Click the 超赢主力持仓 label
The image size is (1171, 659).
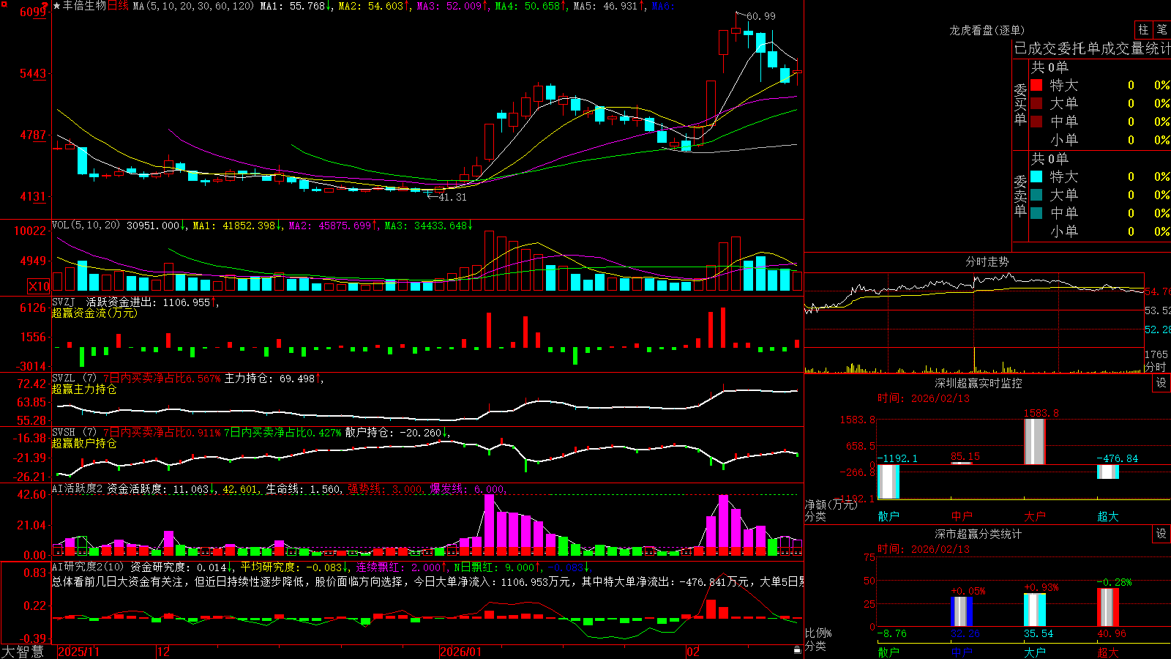[x=84, y=389]
